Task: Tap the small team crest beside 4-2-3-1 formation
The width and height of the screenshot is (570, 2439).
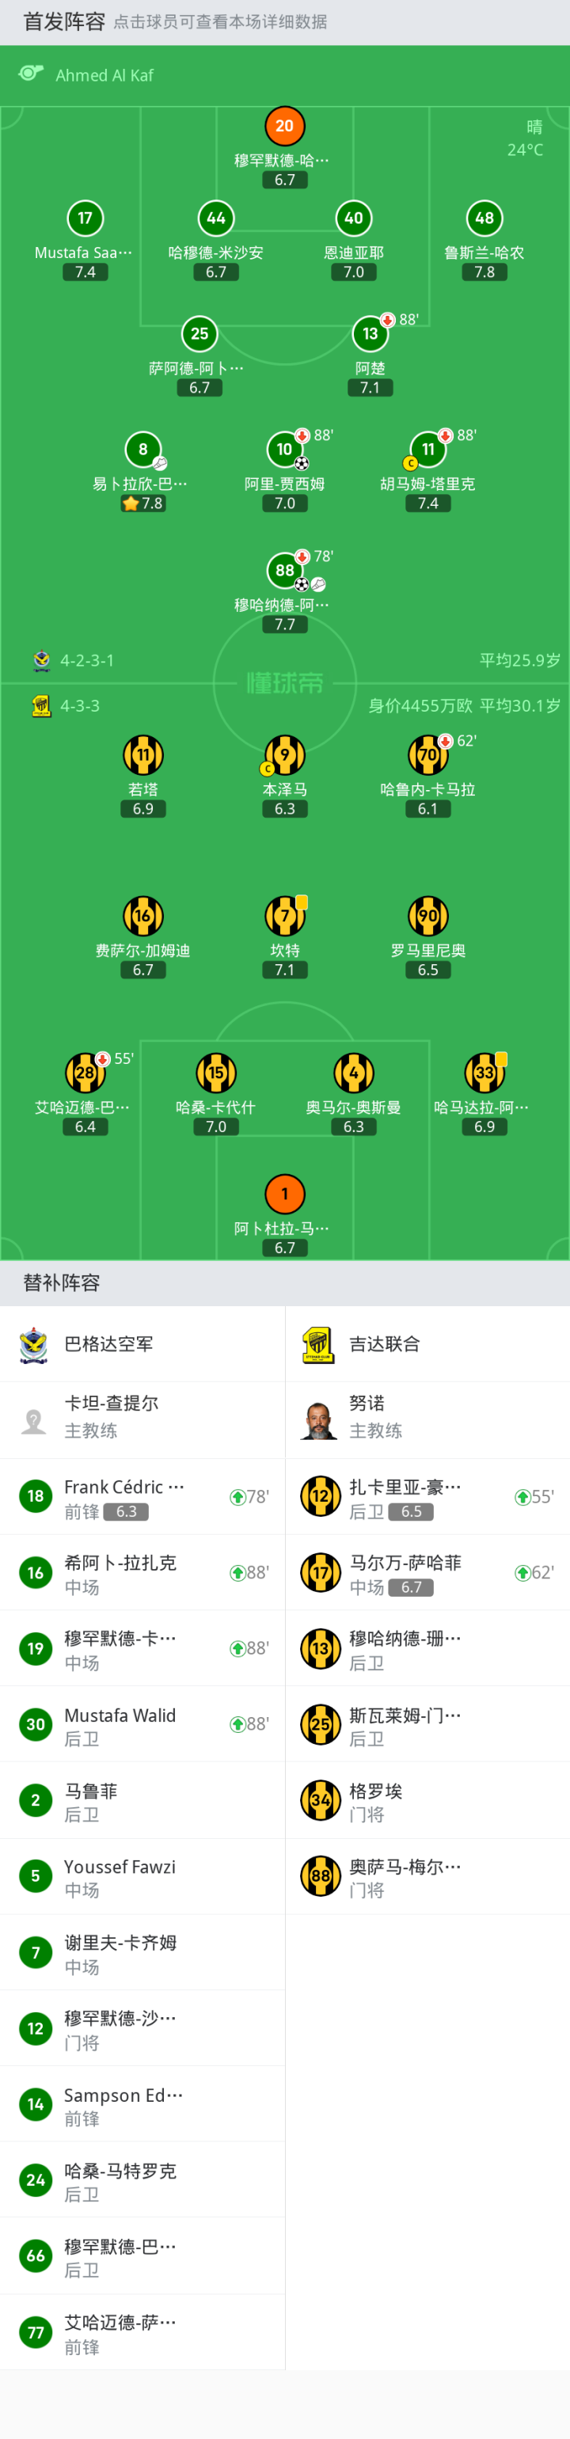Action: click(40, 661)
